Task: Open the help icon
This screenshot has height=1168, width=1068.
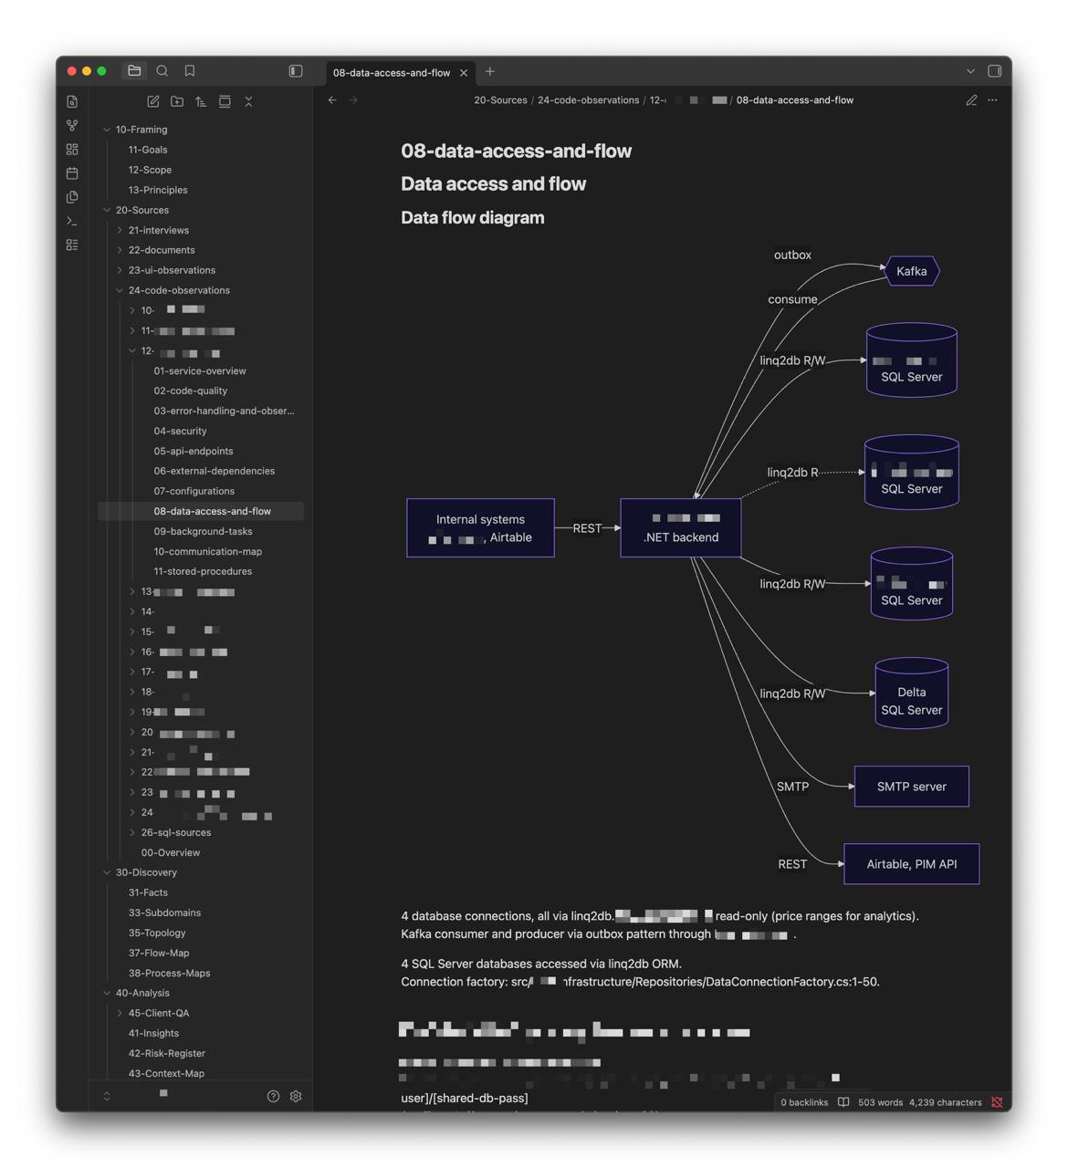Action: (x=273, y=1096)
